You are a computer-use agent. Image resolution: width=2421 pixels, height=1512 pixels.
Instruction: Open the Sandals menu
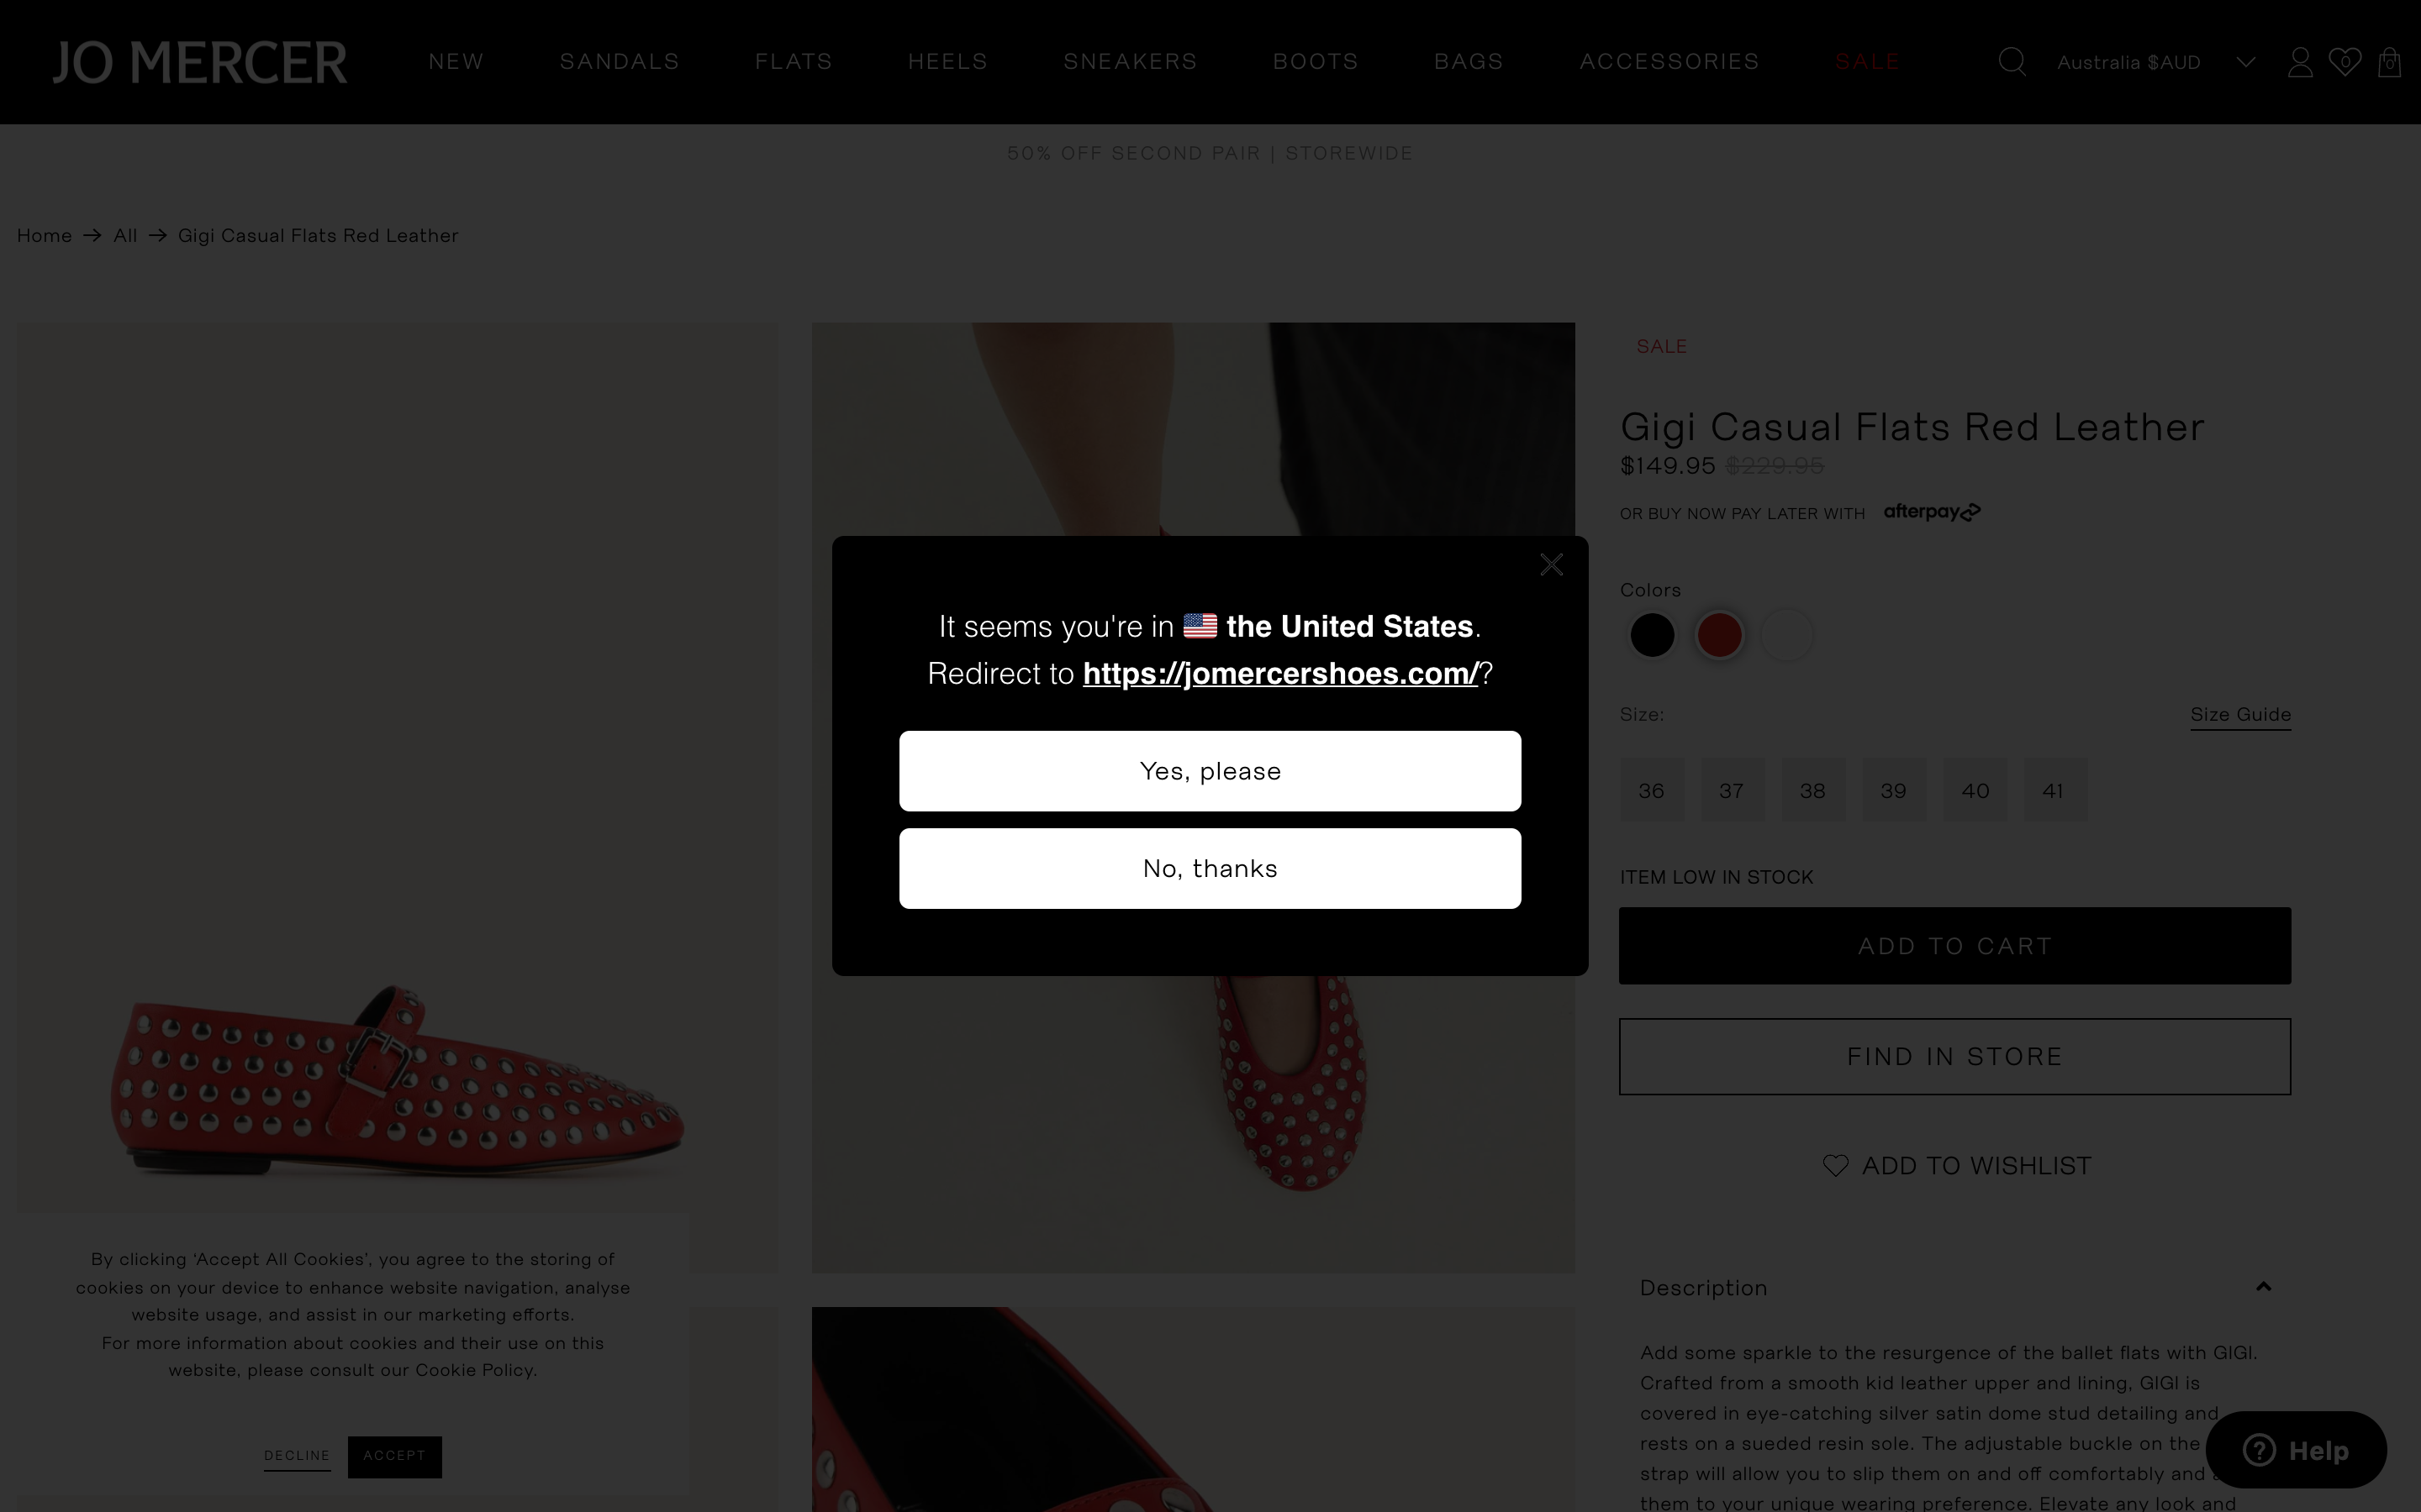click(620, 62)
